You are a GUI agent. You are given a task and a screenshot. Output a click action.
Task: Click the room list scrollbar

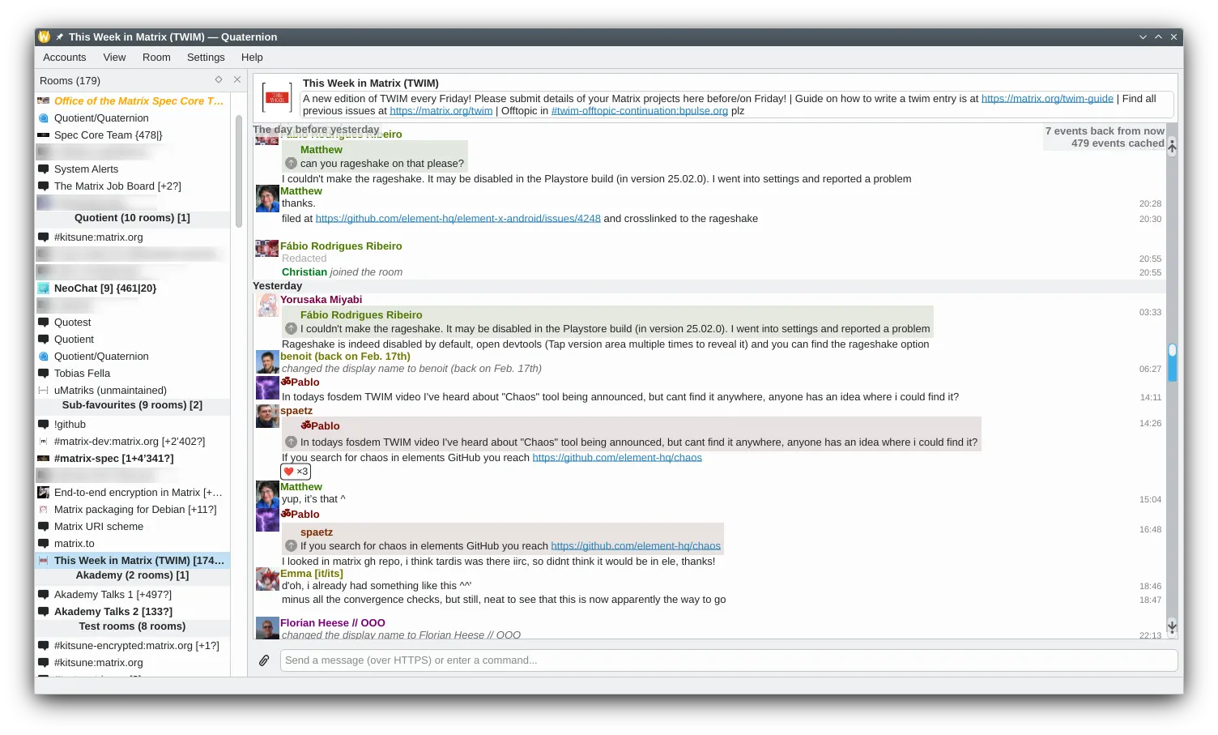tap(239, 170)
